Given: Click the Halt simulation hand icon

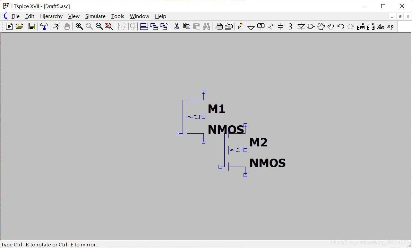Looking at the screenshot, I should (x=66, y=26).
